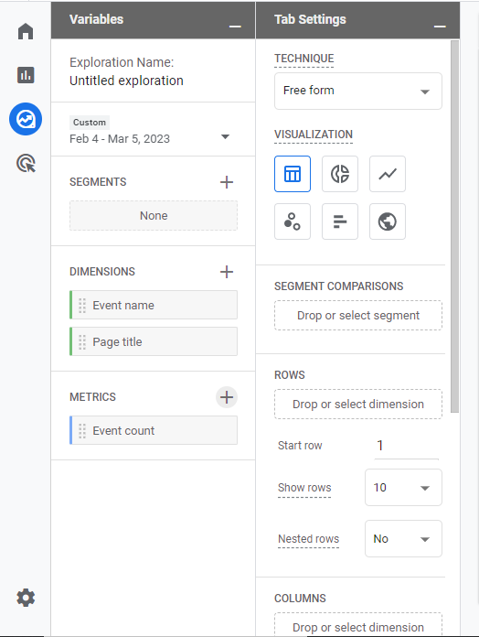
Task: Go to Home in the left sidebar
Action: (x=26, y=31)
